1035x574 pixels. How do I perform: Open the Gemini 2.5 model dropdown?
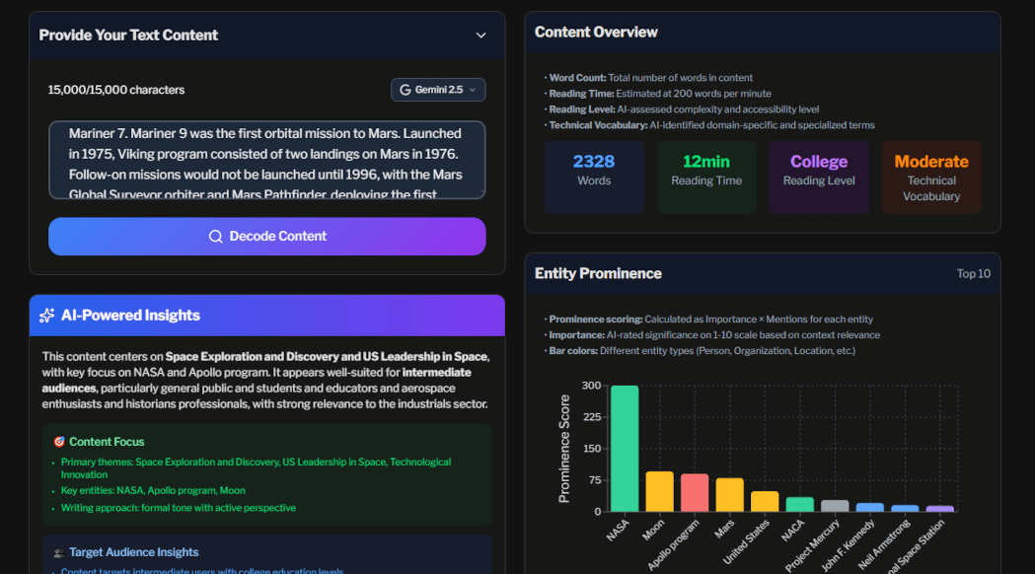click(438, 89)
